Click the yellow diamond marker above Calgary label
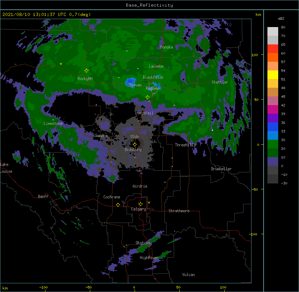Image resolution: width=299 pixels, height=292 pixels. click(x=140, y=204)
